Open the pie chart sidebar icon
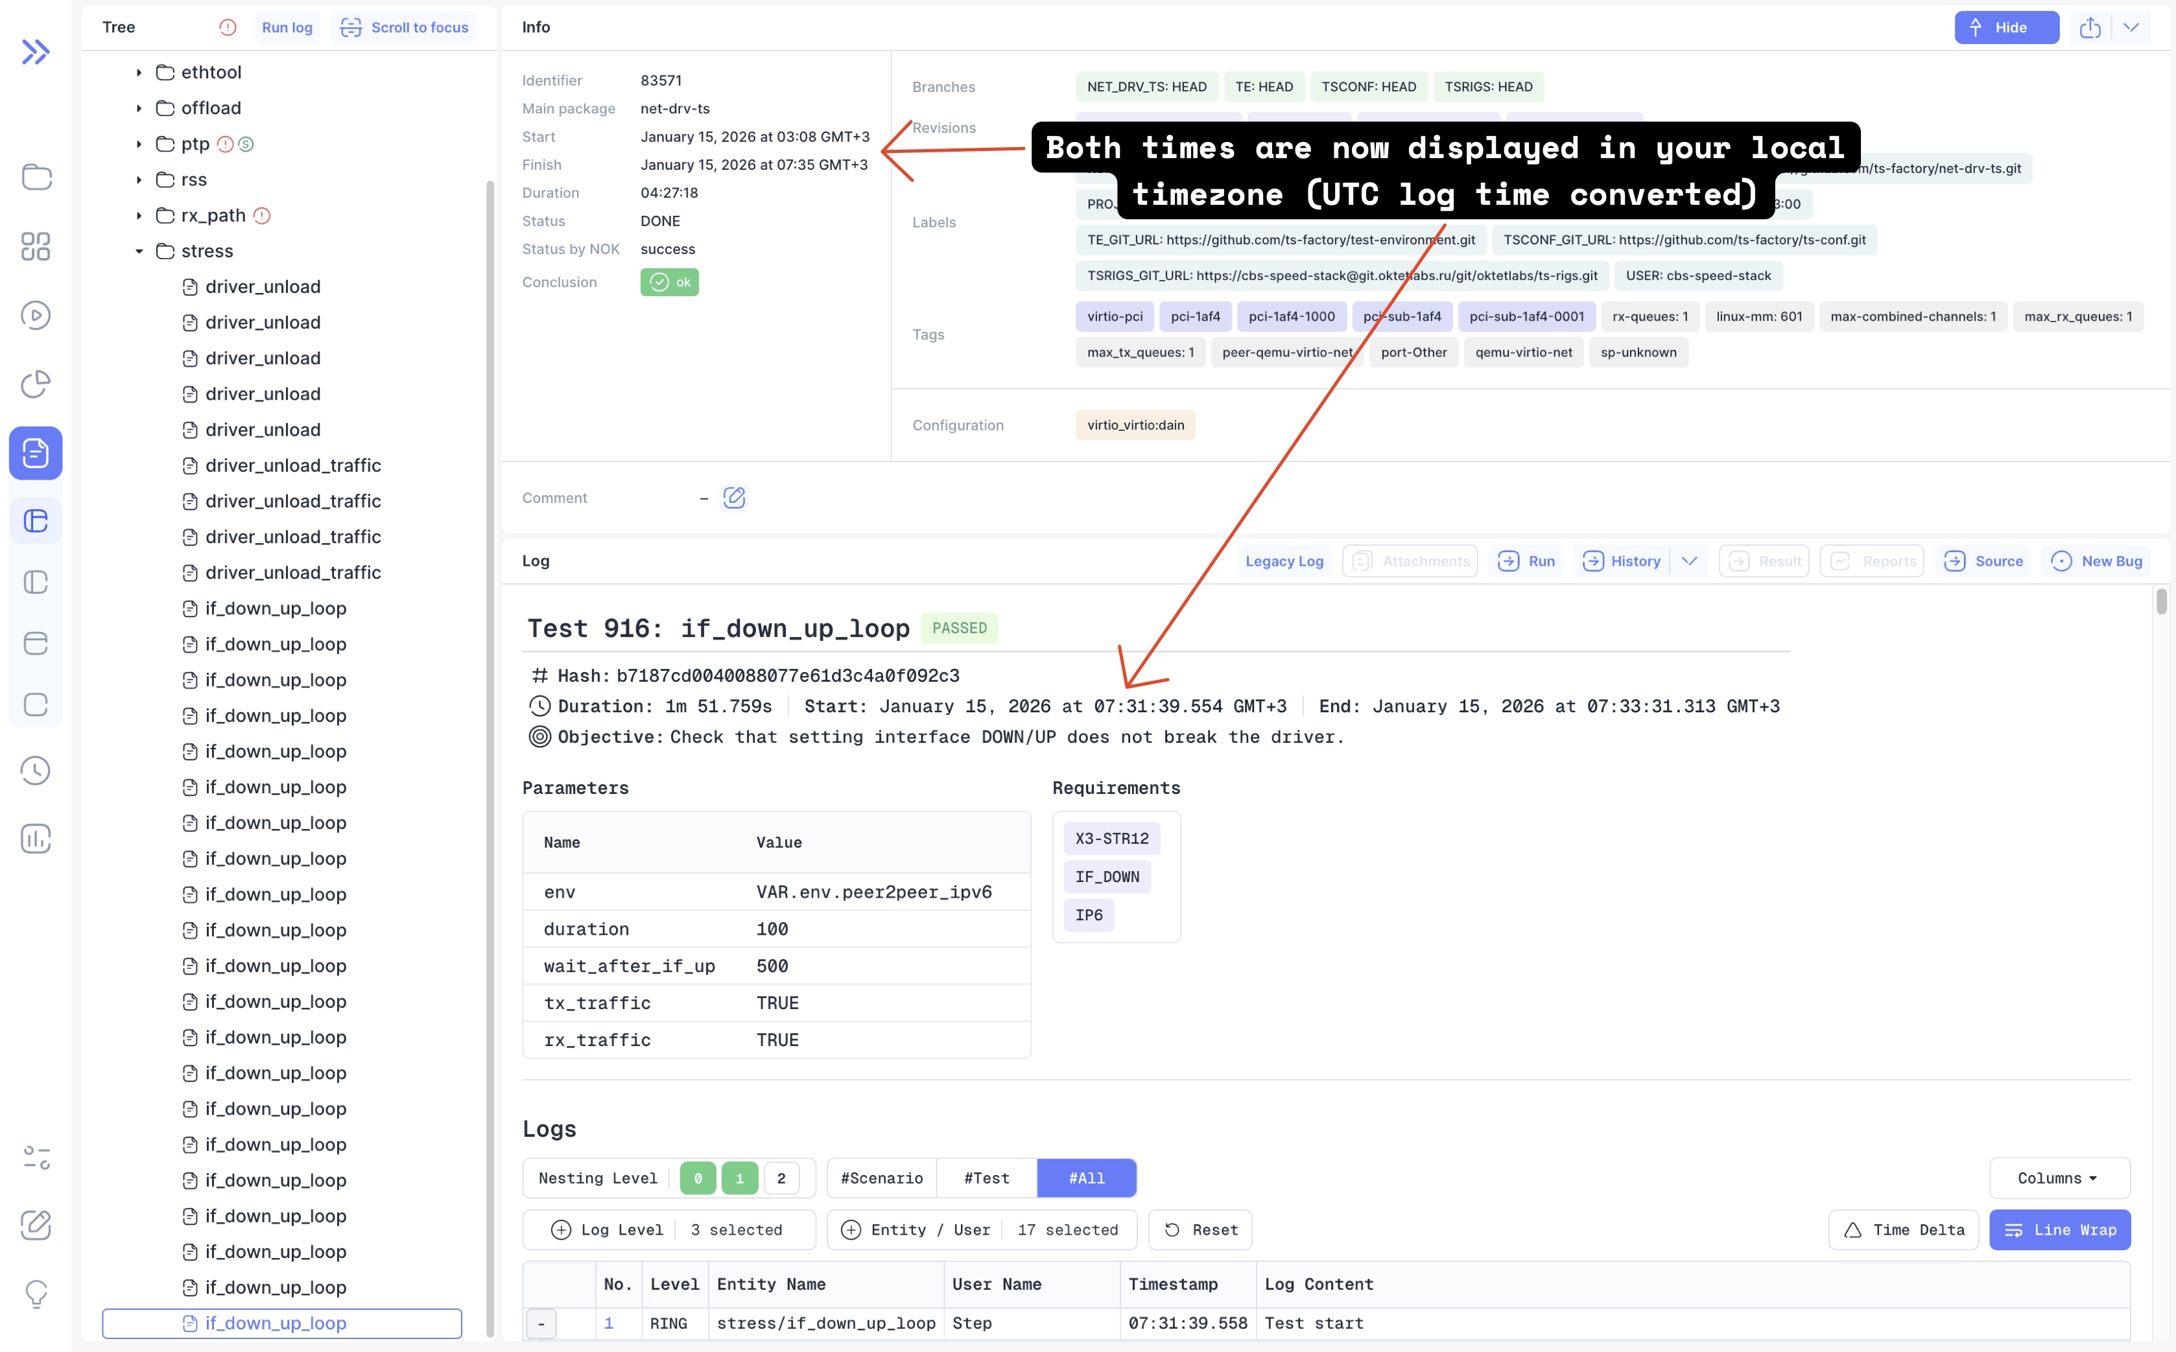The width and height of the screenshot is (2176, 1352). pos(35,384)
